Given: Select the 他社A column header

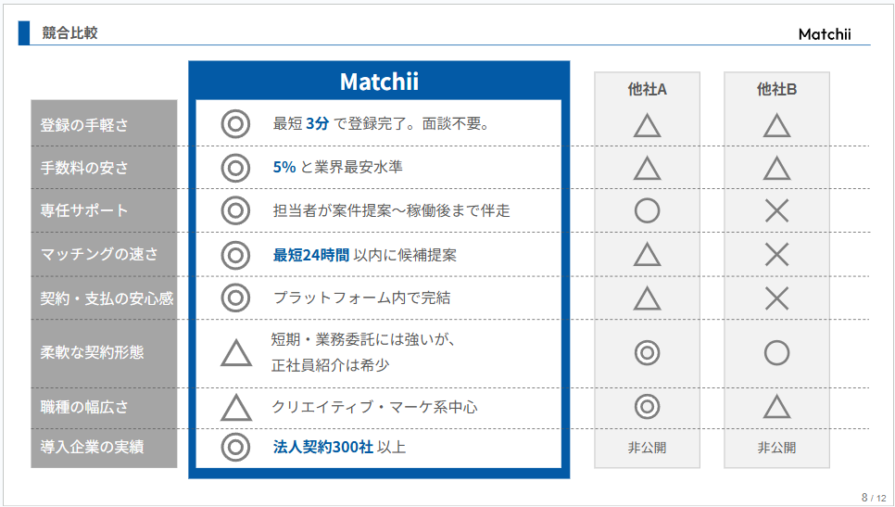Looking at the screenshot, I should click(647, 89).
